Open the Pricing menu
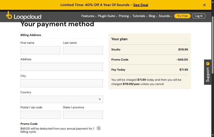The image size is (214, 137). pos(125,16)
